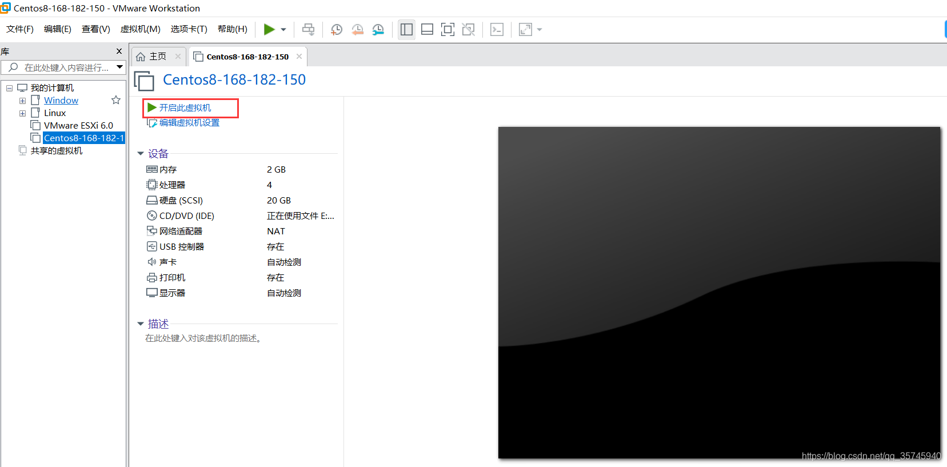
Task: Click the Unity mode toolbar icon
Action: click(469, 30)
